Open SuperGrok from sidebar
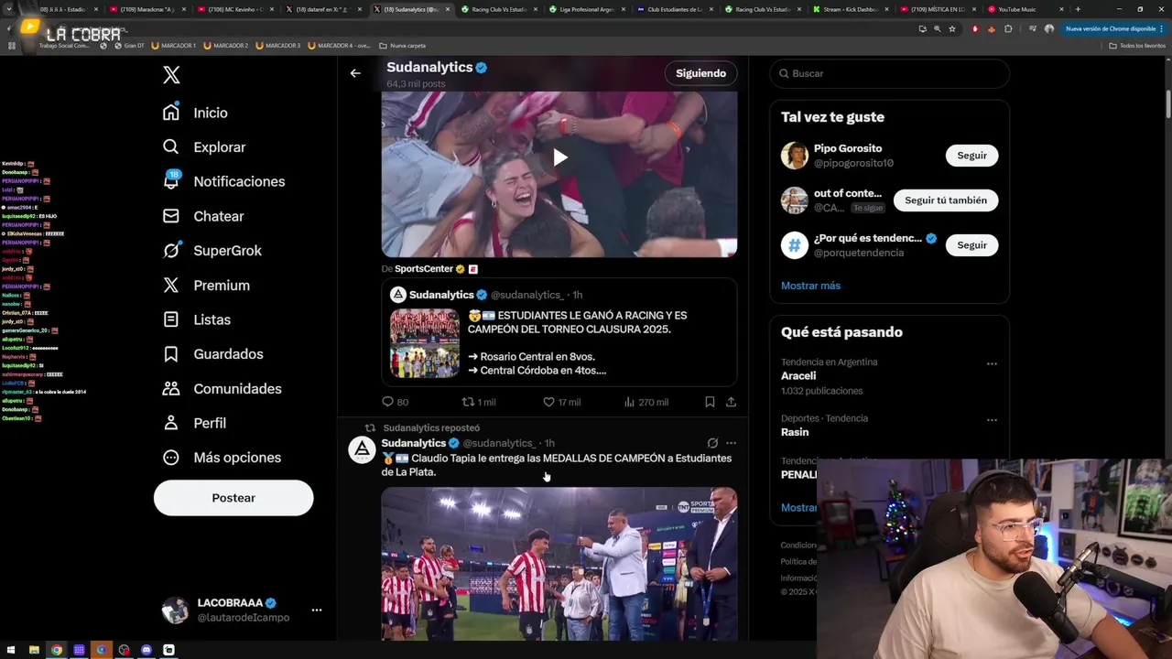The width and height of the screenshot is (1172, 659). 212,251
